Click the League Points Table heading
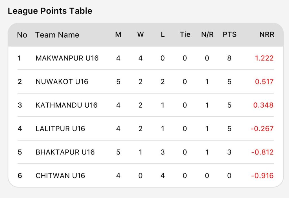 pos(50,11)
